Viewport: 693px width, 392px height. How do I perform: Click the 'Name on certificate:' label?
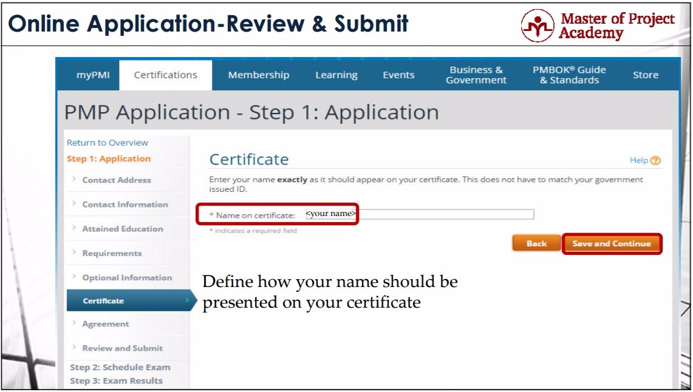coord(253,215)
